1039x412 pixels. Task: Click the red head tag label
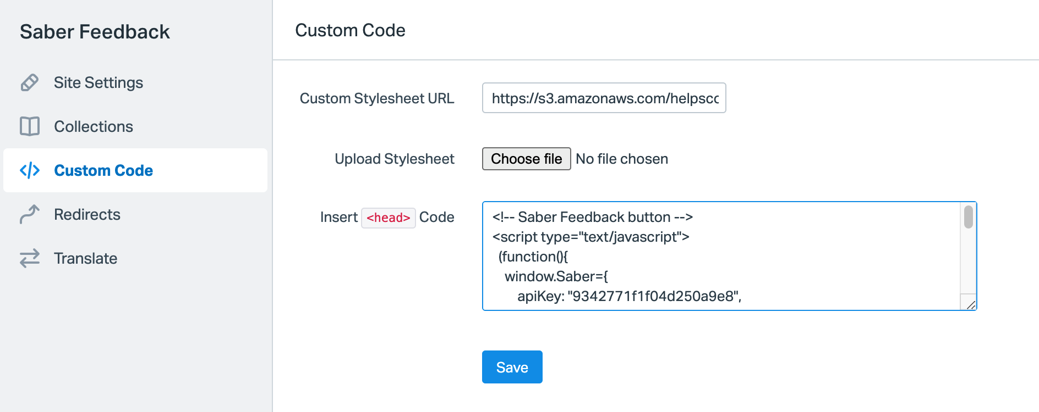[x=388, y=218]
